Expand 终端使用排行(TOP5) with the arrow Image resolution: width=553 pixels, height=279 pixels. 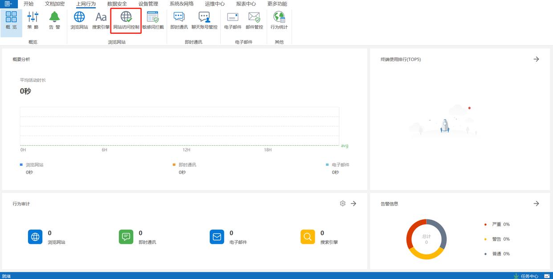pos(536,59)
